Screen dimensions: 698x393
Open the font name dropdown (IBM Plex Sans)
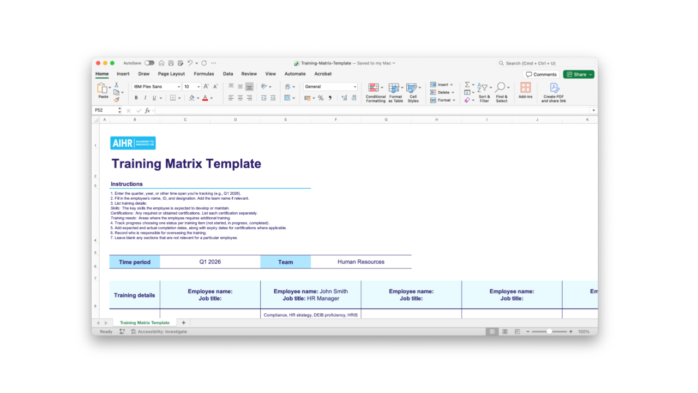(156, 87)
